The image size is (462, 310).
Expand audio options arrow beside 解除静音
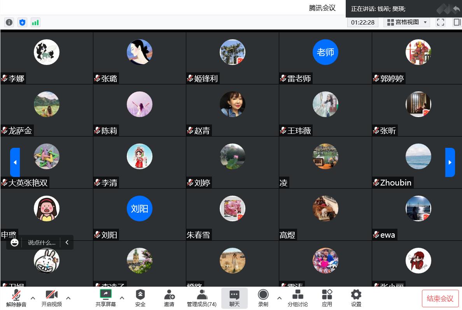(x=33, y=298)
